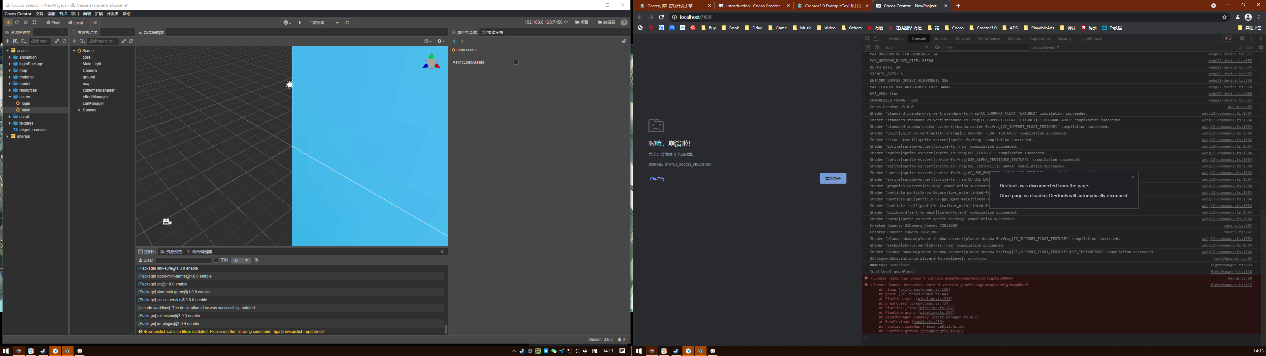The width and height of the screenshot is (1266, 356).
Task: Switch to the Network DevTools tab
Action: coord(962,38)
